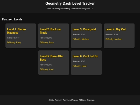Screen dimensions: 140x105
Task: Select the Featured Levels section heading
Action: (12, 19)
